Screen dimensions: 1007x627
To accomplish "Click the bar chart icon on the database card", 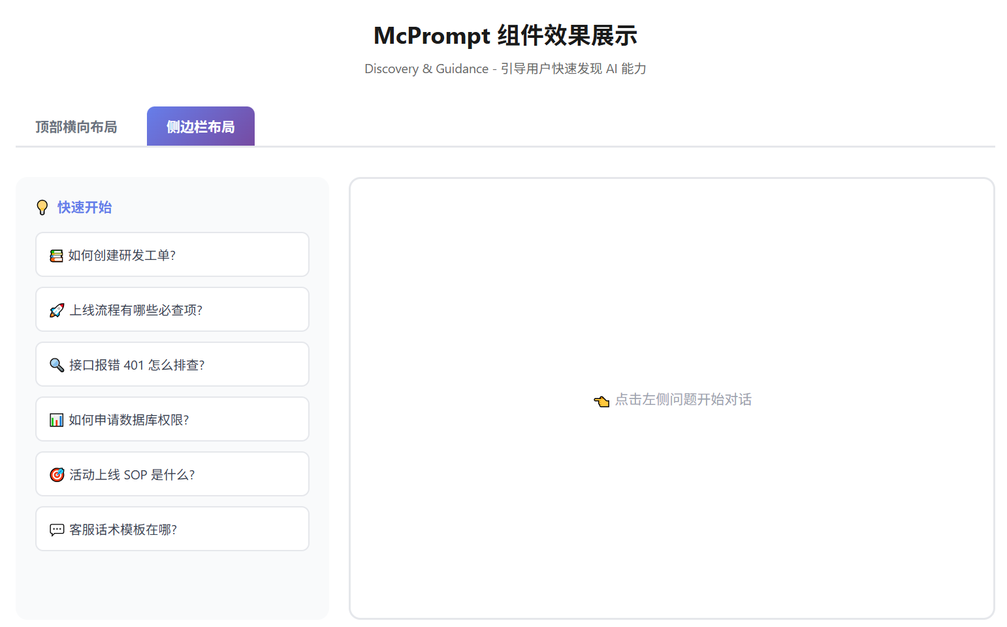I will [56, 419].
